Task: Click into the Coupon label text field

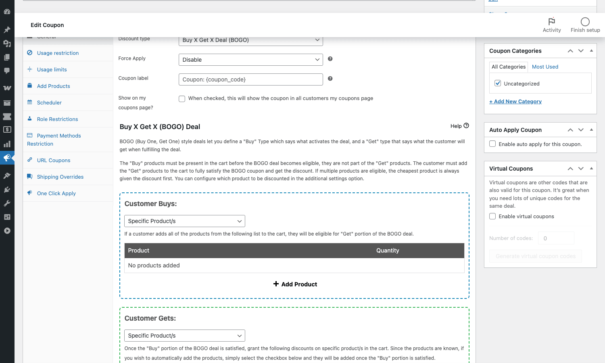Action: tap(250, 79)
